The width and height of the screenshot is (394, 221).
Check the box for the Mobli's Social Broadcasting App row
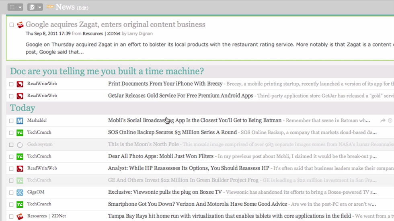point(11,121)
